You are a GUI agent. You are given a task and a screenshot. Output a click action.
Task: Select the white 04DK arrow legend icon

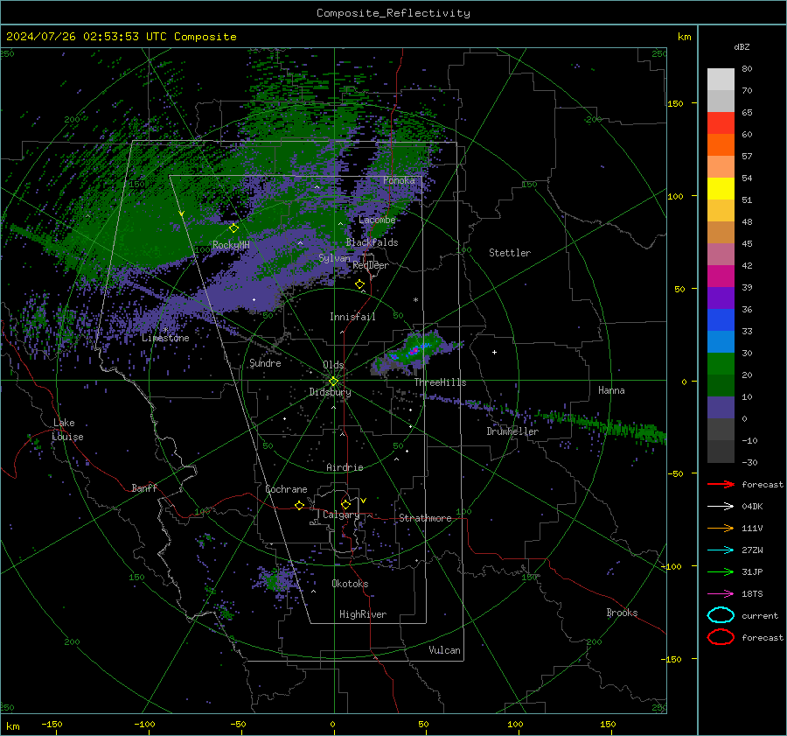pos(721,507)
